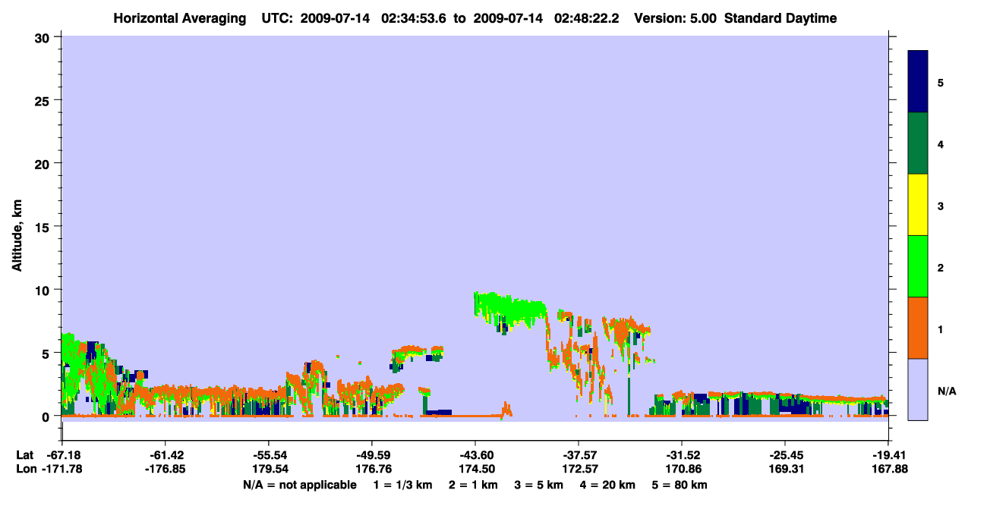The width and height of the screenshot is (987, 506).
Task: Click the 'Lon' x-axis row label
Action: tap(25, 469)
